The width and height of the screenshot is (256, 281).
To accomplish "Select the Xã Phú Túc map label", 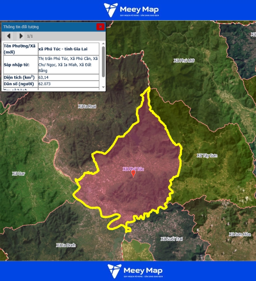I will [133, 169].
